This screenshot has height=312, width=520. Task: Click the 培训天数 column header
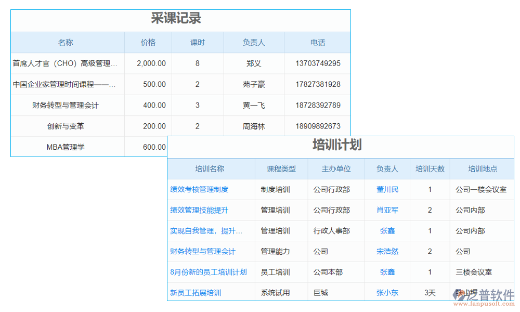430,168
